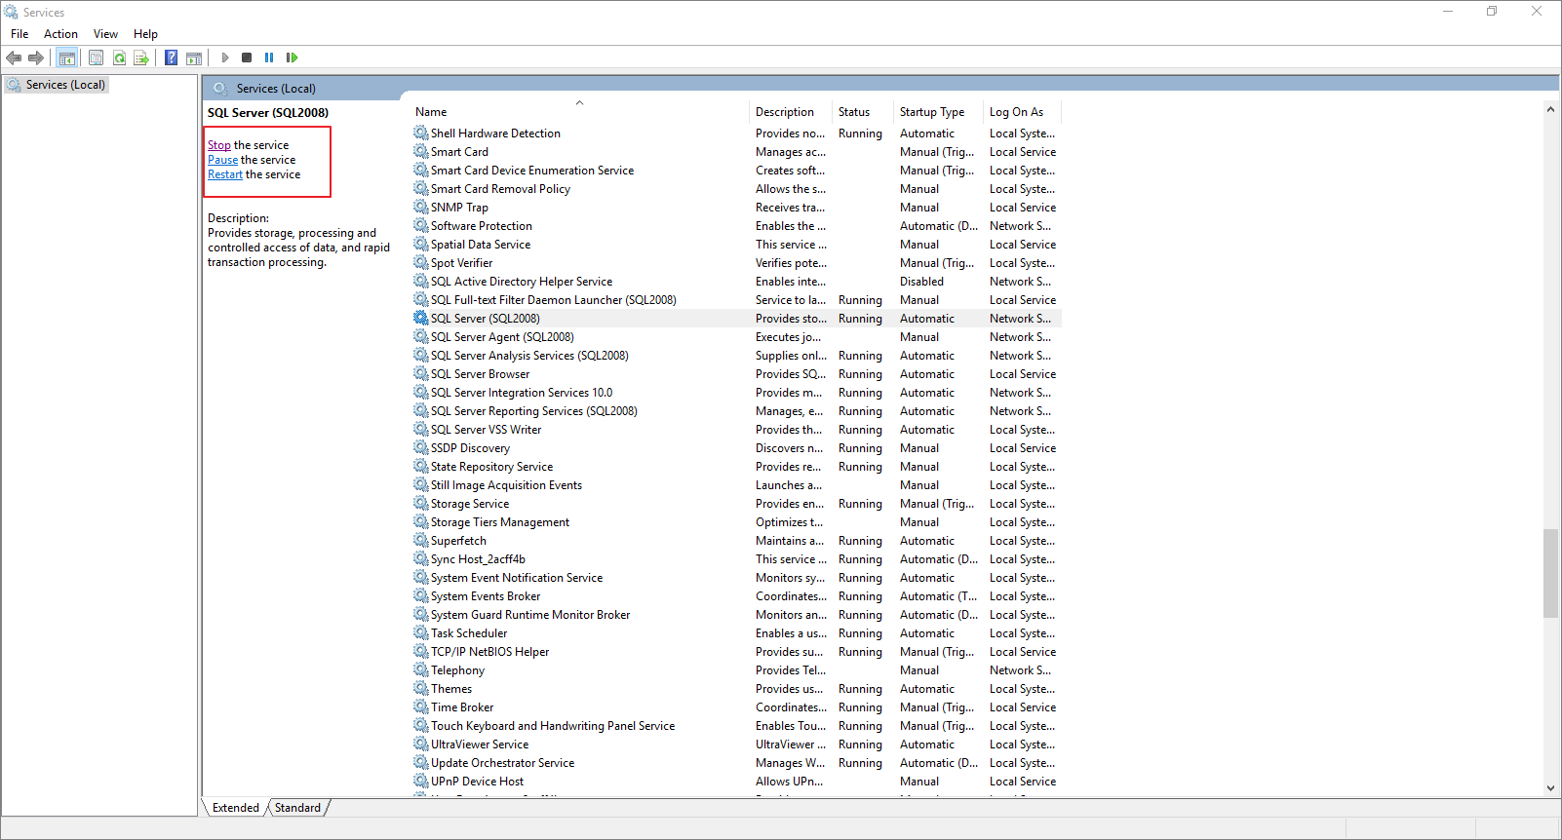Click the gear icon beside Themes

(421, 688)
